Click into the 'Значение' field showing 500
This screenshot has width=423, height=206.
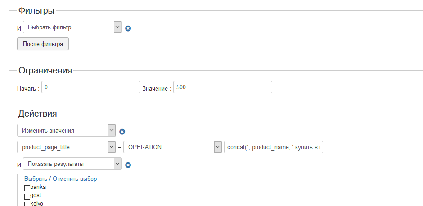click(x=223, y=87)
